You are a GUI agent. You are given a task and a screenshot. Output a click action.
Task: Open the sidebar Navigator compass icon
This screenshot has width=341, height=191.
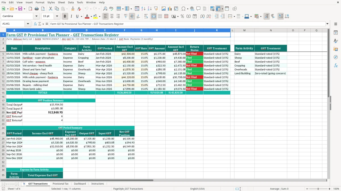336,57
